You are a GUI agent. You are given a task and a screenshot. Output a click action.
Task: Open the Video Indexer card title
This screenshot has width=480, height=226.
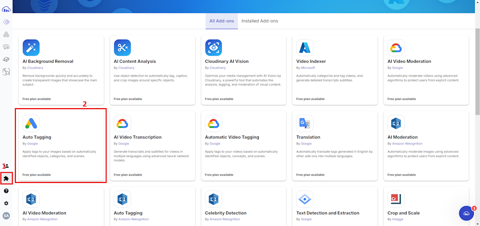(x=311, y=61)
